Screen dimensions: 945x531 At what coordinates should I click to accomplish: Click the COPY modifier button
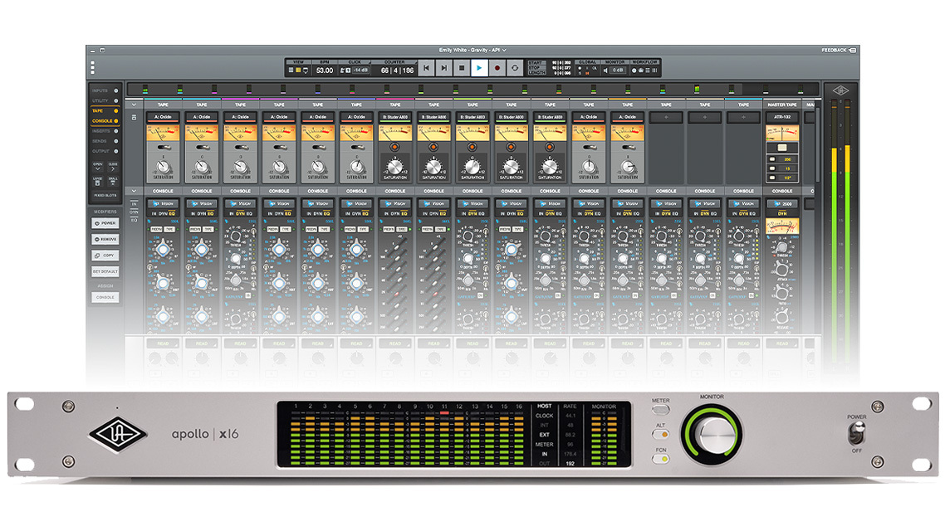(x=105, y=256)
